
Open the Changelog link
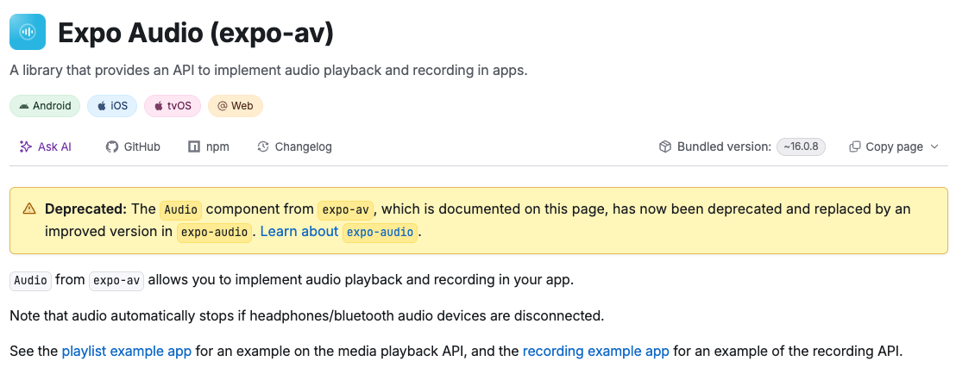[294, 146]
